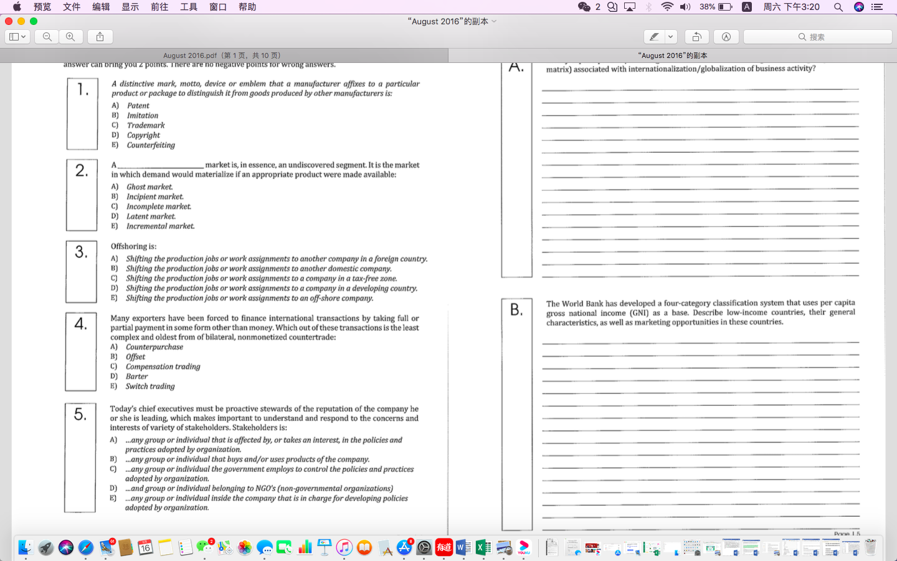Click the "Incipient market." answer option
897x561 pixels.
tap(155, 197)
